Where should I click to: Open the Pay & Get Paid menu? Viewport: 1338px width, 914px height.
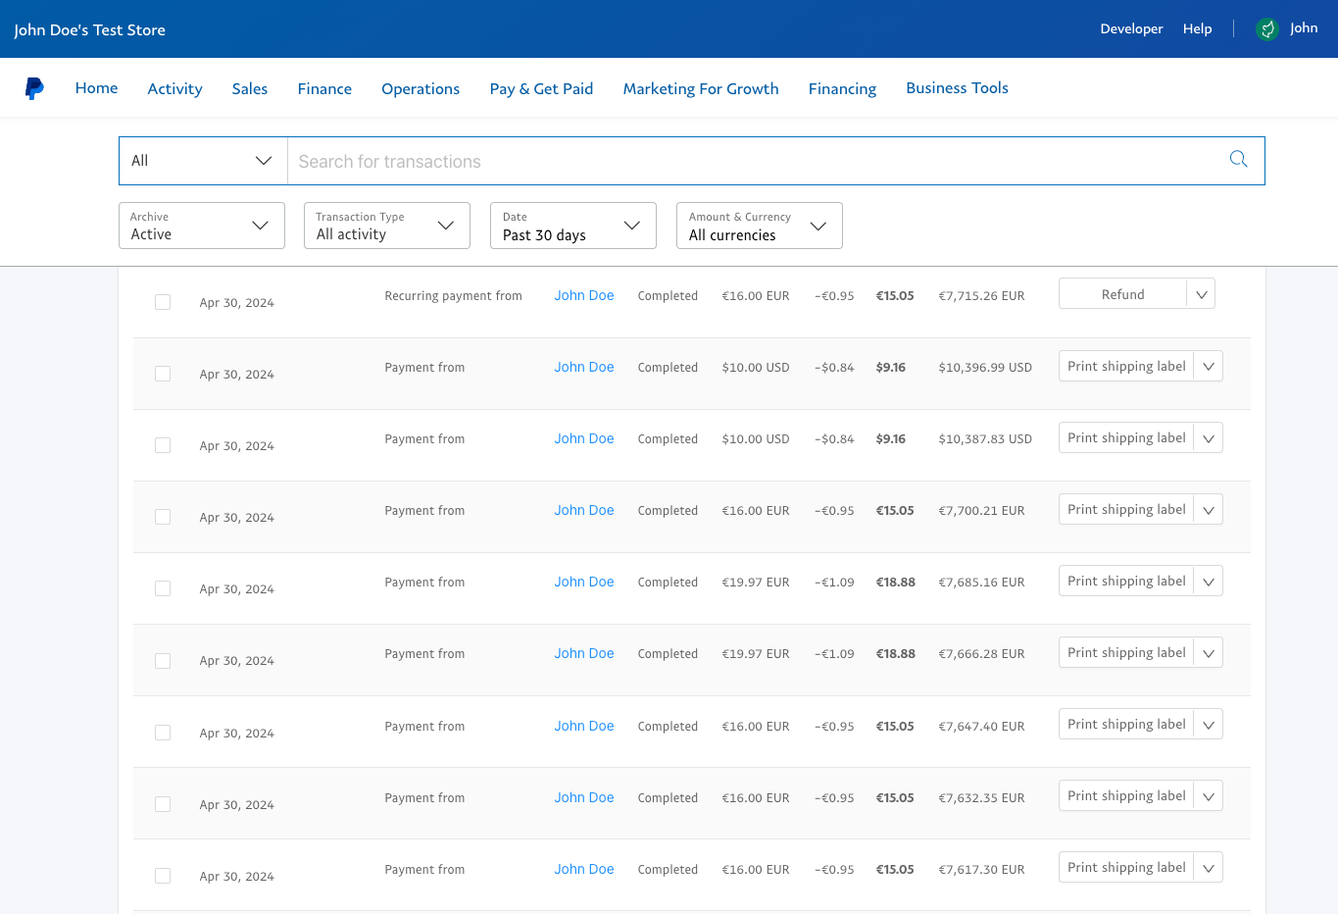541,89
